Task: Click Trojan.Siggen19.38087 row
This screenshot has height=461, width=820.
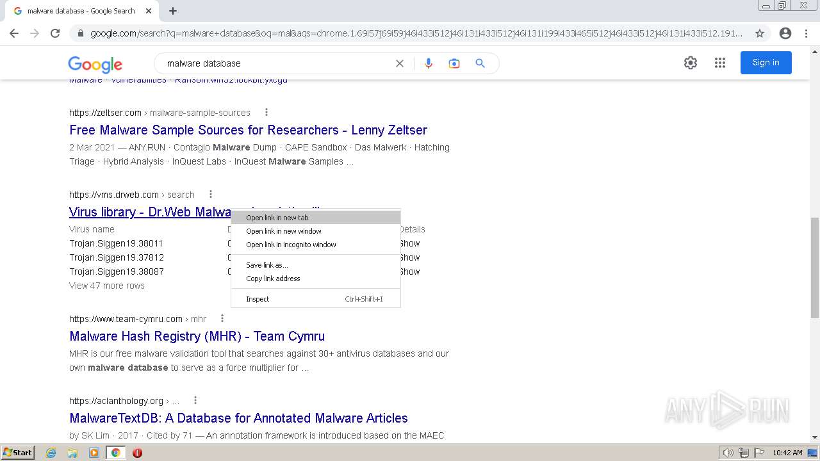Action: pos(117,271)
